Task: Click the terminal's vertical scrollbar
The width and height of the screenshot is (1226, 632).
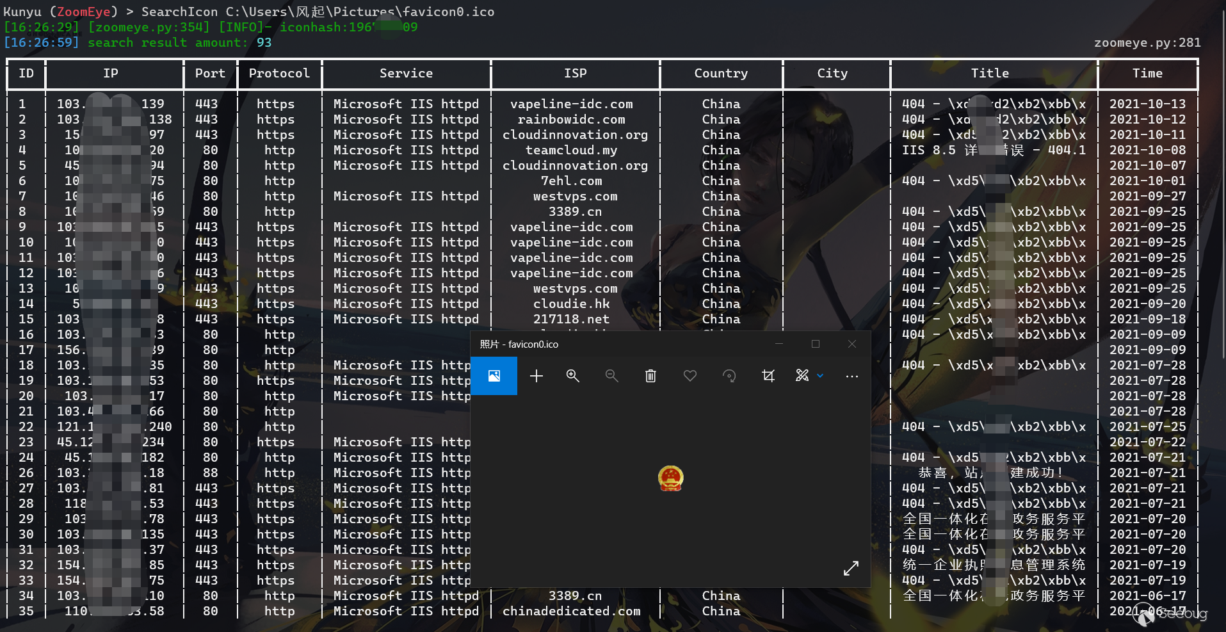Action: point(1223,192)
